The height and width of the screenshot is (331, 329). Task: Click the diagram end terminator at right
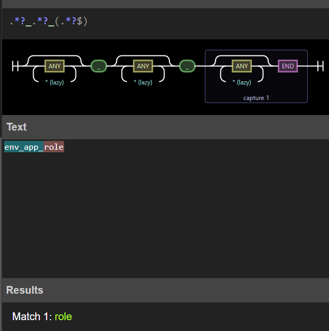tap(320, 66)
